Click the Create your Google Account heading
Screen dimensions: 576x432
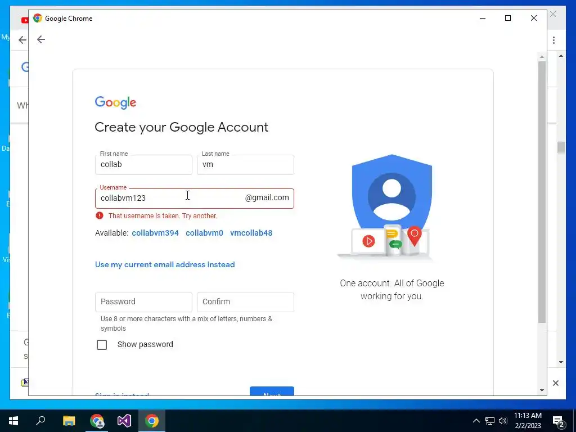click(x=182, y=127)
